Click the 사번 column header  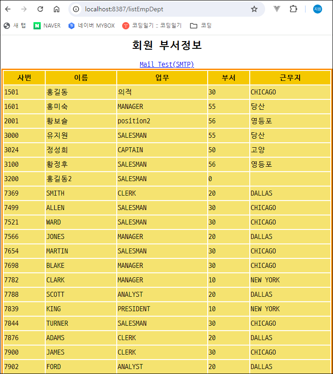pyautogui.click(x=24, y=78)
